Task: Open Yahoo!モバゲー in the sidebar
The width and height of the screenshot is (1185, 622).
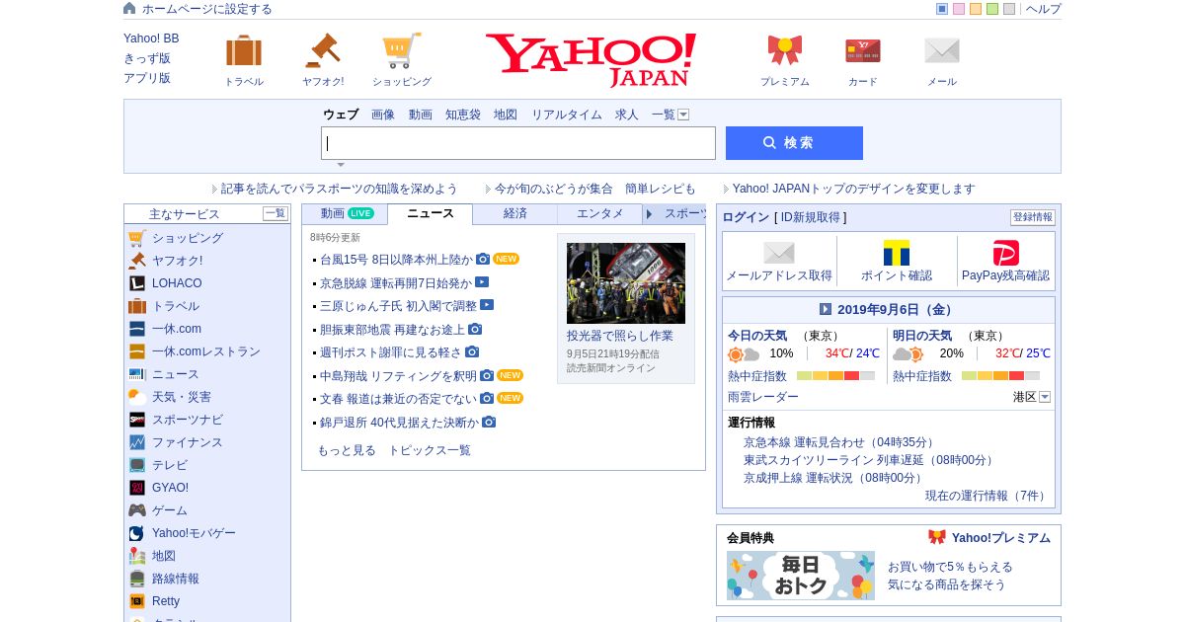Action: click(x=194, y=533)
